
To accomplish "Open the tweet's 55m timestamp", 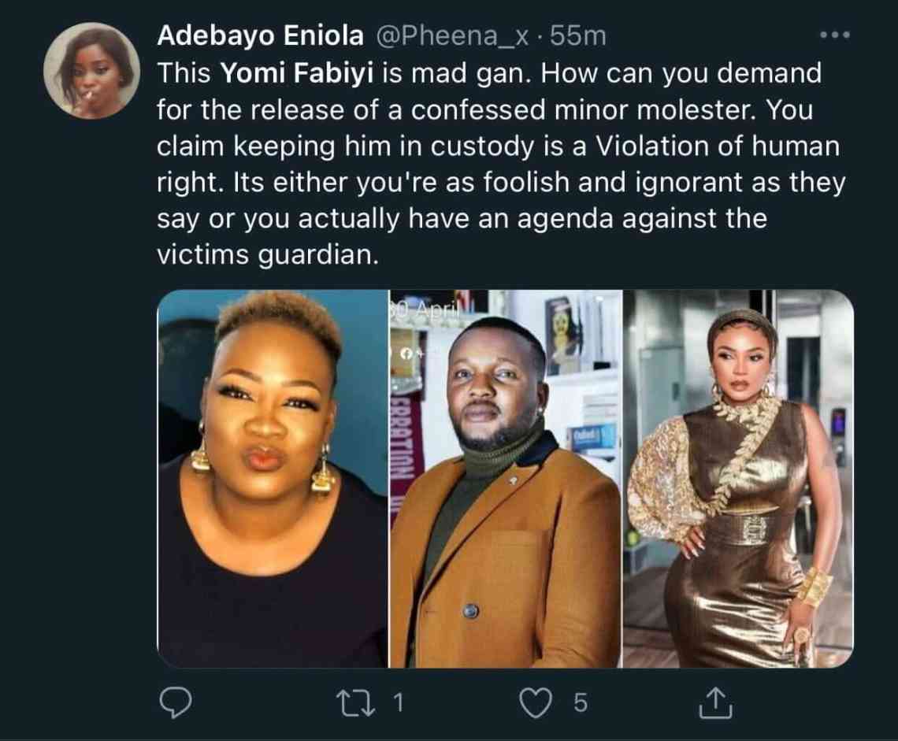I will tap(579, 35).
